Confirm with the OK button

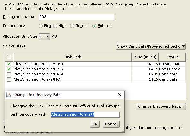pos(95,124)
